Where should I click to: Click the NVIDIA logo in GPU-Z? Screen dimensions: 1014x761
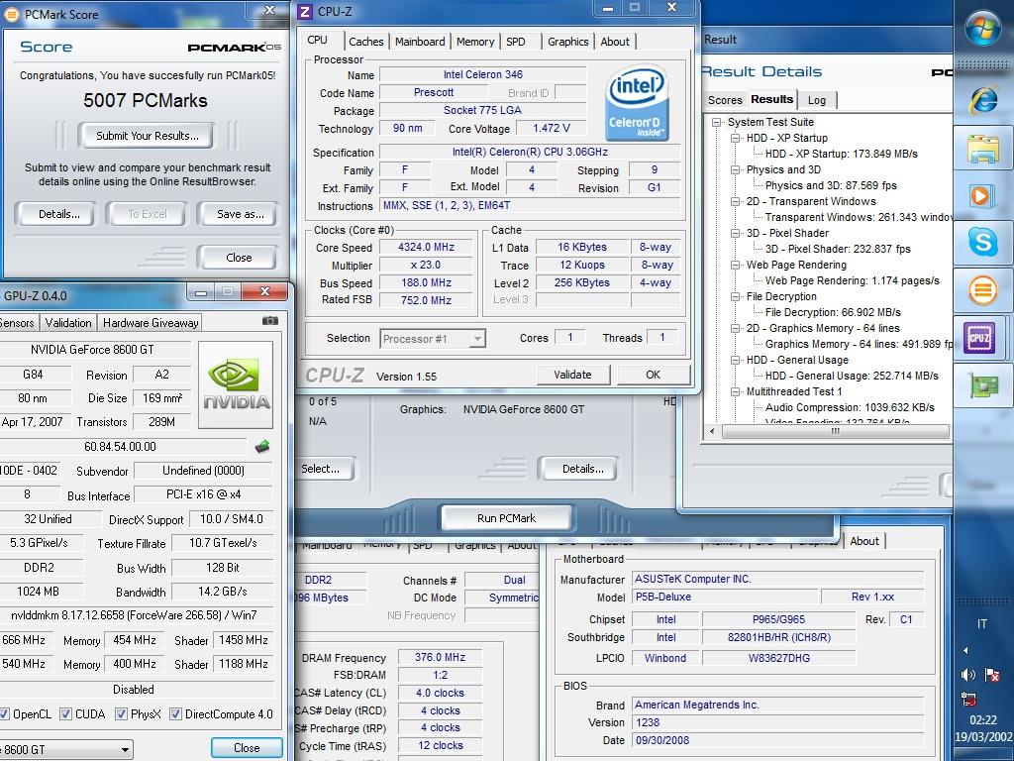point(236,385)
